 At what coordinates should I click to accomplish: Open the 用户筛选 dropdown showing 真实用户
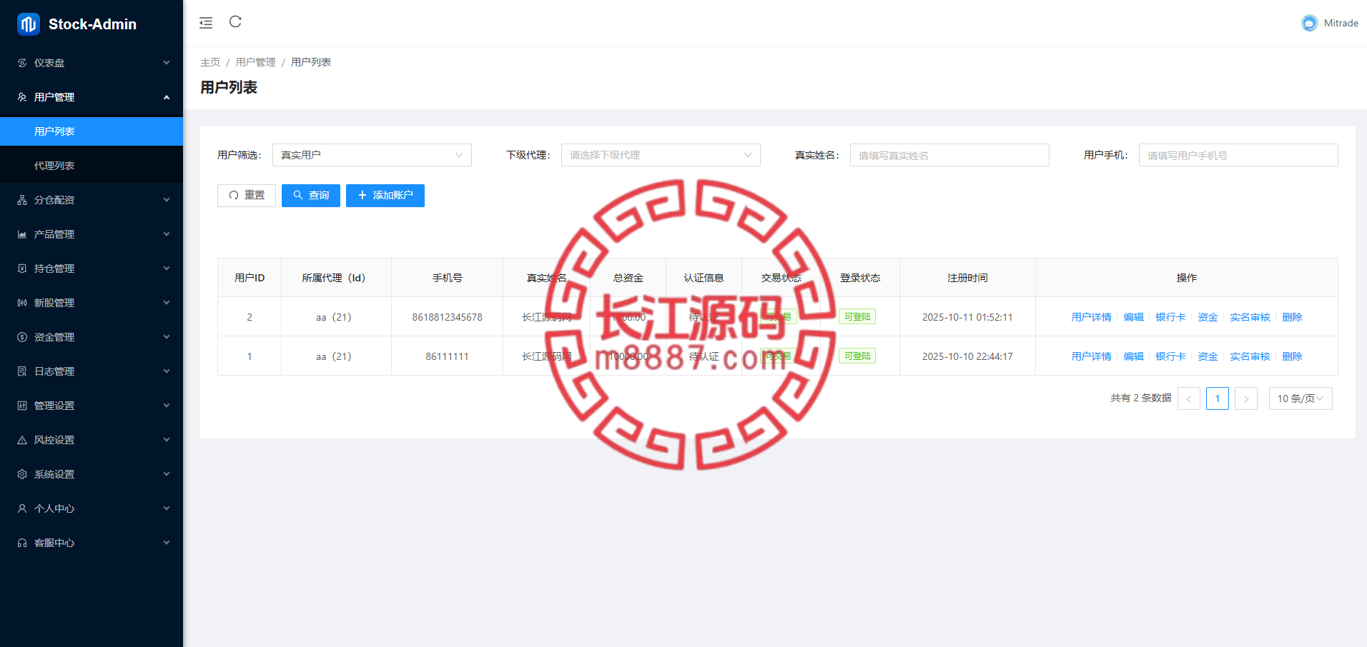coord(372,155)
